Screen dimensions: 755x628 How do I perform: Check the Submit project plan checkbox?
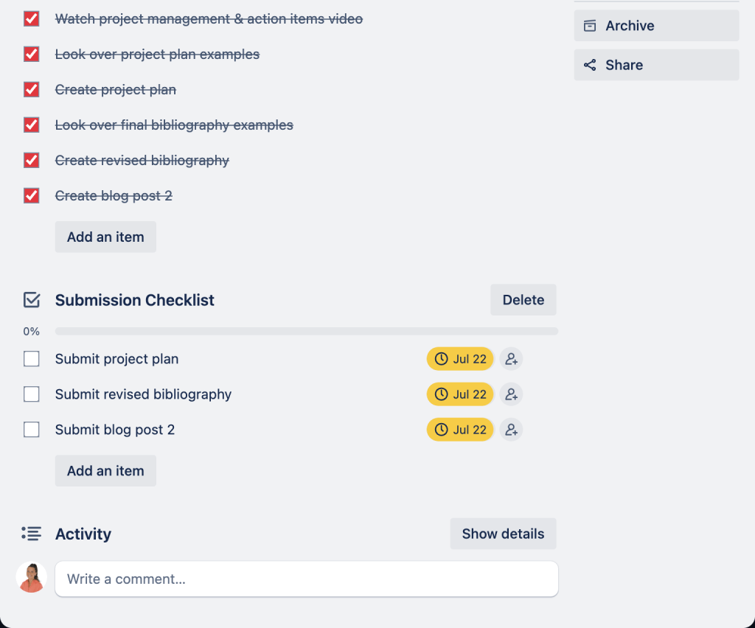pos(32,359)
